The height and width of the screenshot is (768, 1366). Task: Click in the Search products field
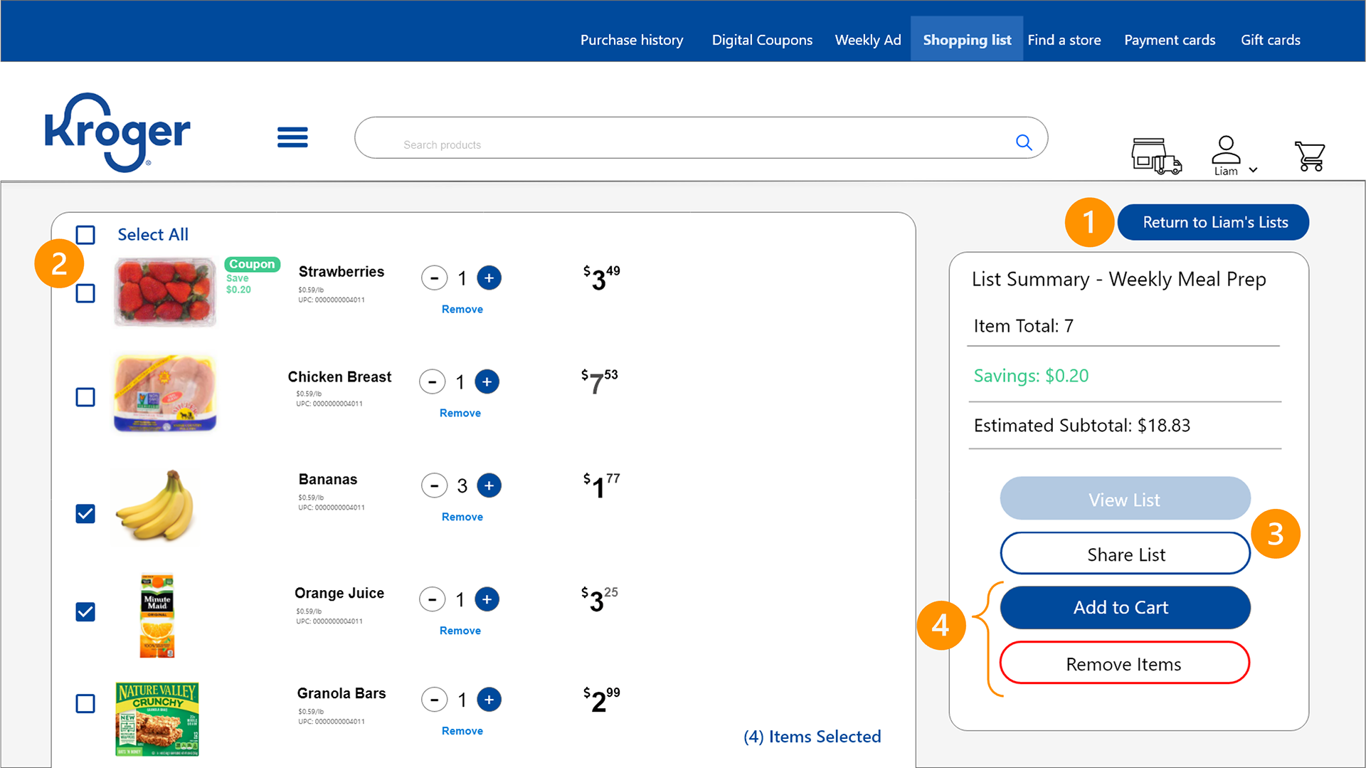[x=683, y=144]
